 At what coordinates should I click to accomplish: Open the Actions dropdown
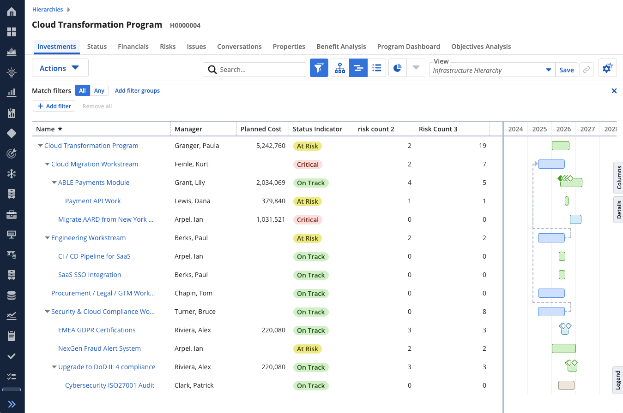click(60, 68)
